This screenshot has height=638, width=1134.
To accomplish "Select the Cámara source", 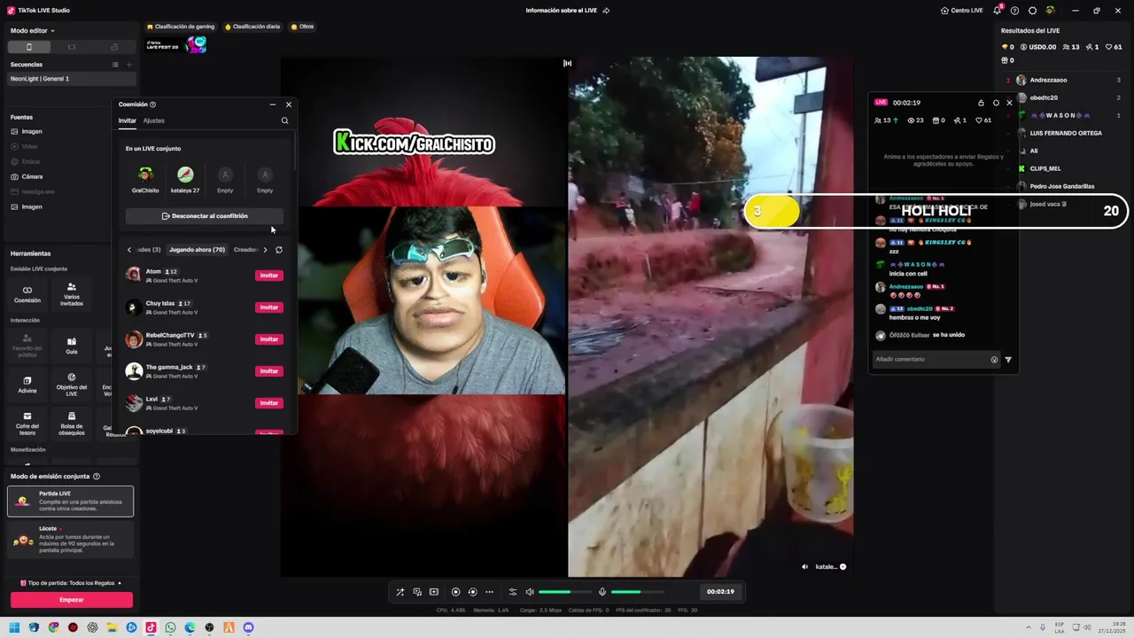I will tap(32, 176).
